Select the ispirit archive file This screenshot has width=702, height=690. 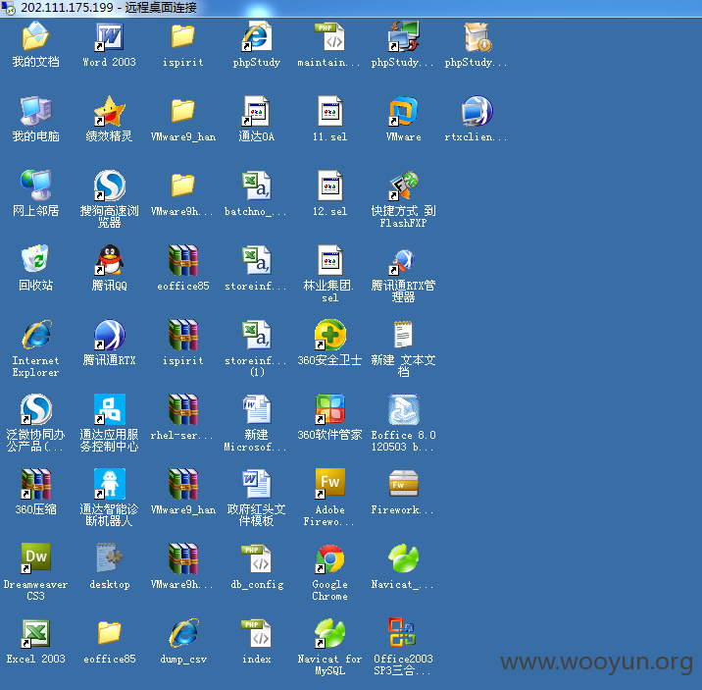(x=182, y=334)
